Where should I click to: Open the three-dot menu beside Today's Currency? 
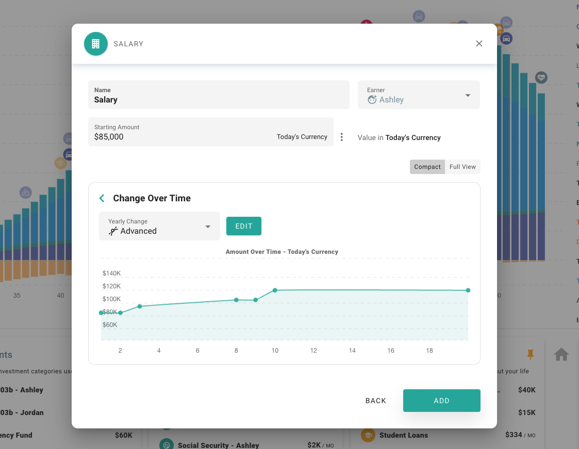(x=341, y=136)
